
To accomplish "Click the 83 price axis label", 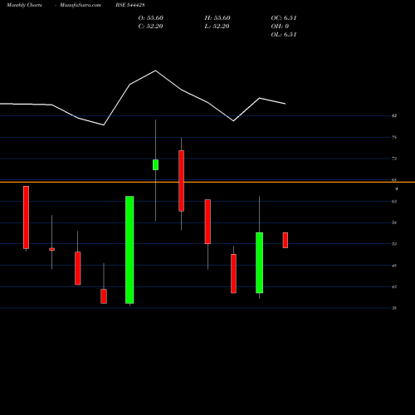I will pos(394,115).
